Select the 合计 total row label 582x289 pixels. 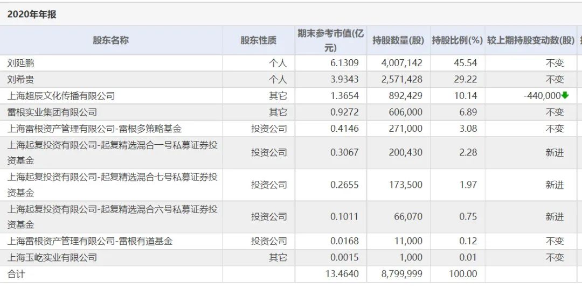(16, 274)
